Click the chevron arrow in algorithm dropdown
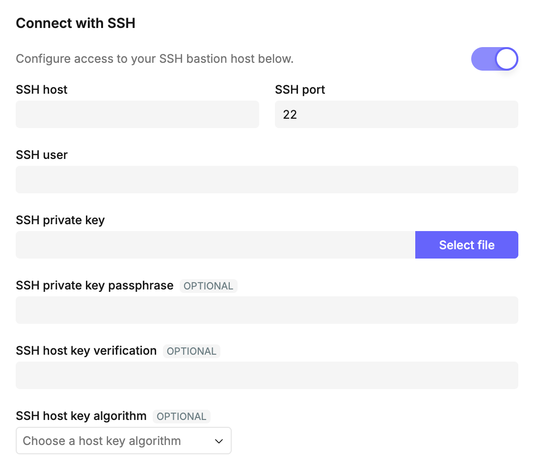Screen dimensions: 537x470 click(x=219, y=441)
